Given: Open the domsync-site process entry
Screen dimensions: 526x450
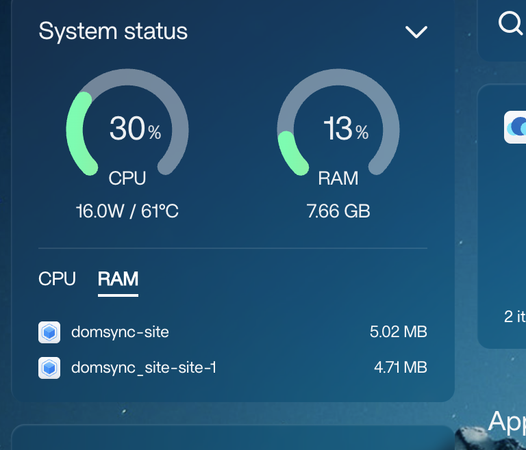Looking at the screenshot, I should point(232,332).
